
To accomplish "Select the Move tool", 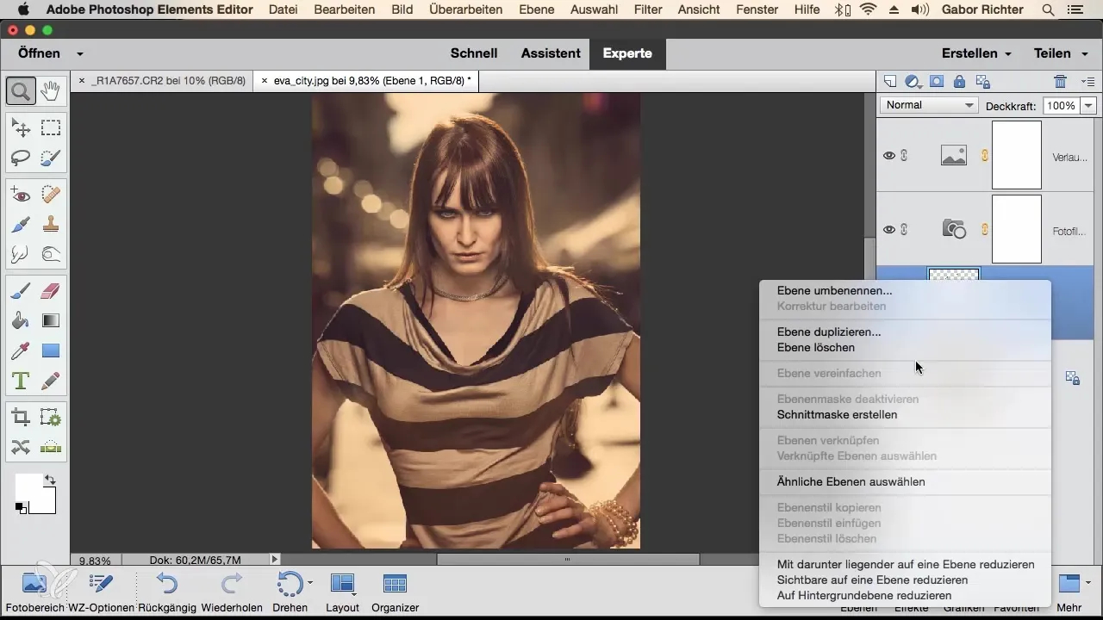I will coord(21,128).
